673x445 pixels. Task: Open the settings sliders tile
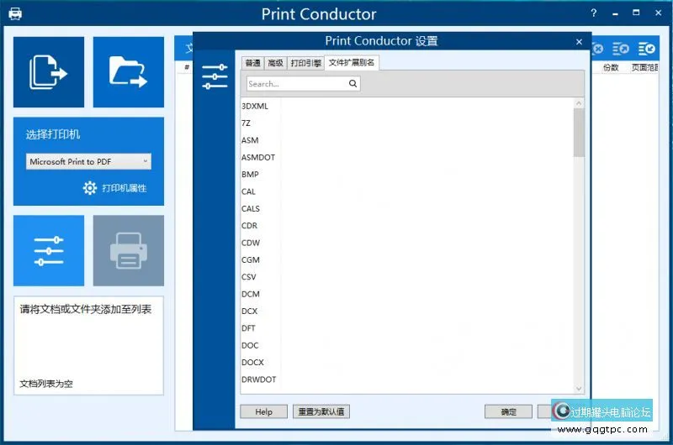[49, 250]
